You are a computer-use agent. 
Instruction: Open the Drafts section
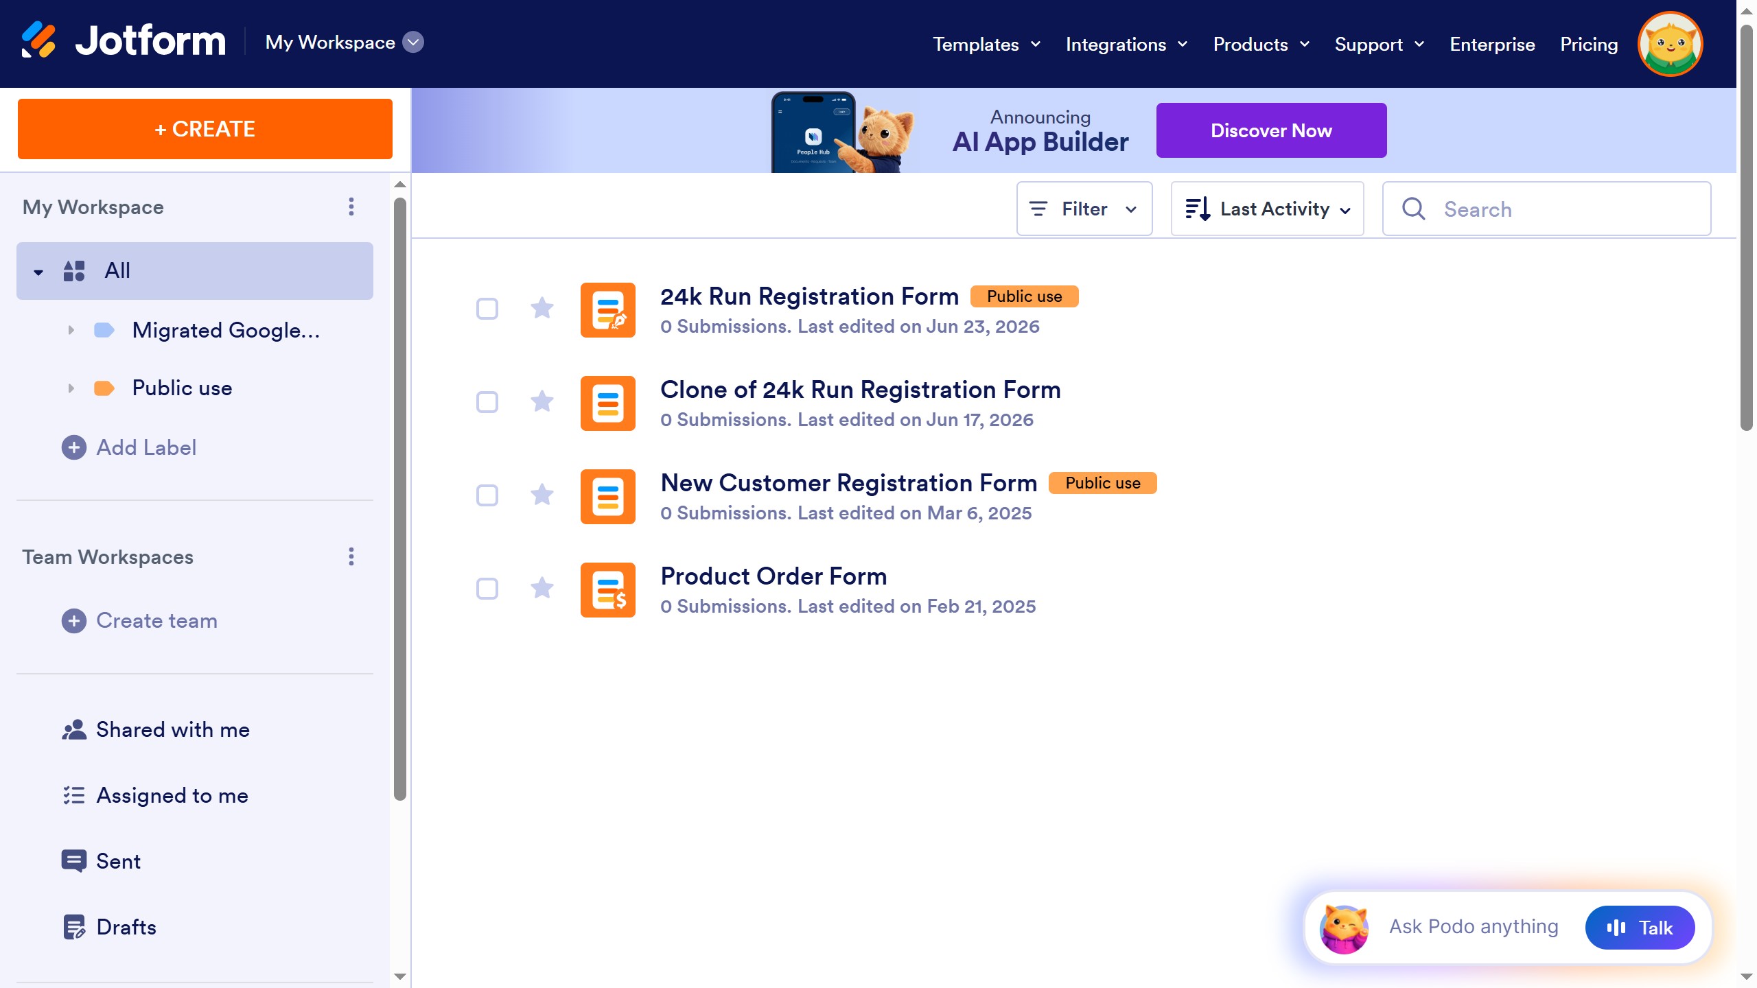click(x=126, y=927)
